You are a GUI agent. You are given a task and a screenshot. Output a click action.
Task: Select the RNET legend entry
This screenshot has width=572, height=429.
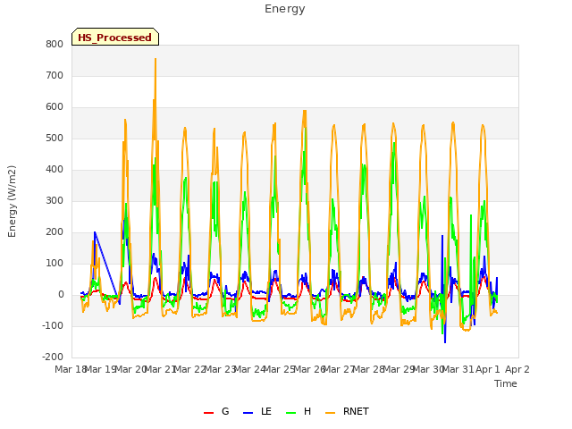coord(347,411)
